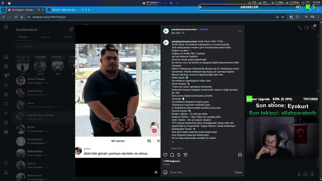Click the Arama search field in messages
322x181 pixels.
(44, 46)
